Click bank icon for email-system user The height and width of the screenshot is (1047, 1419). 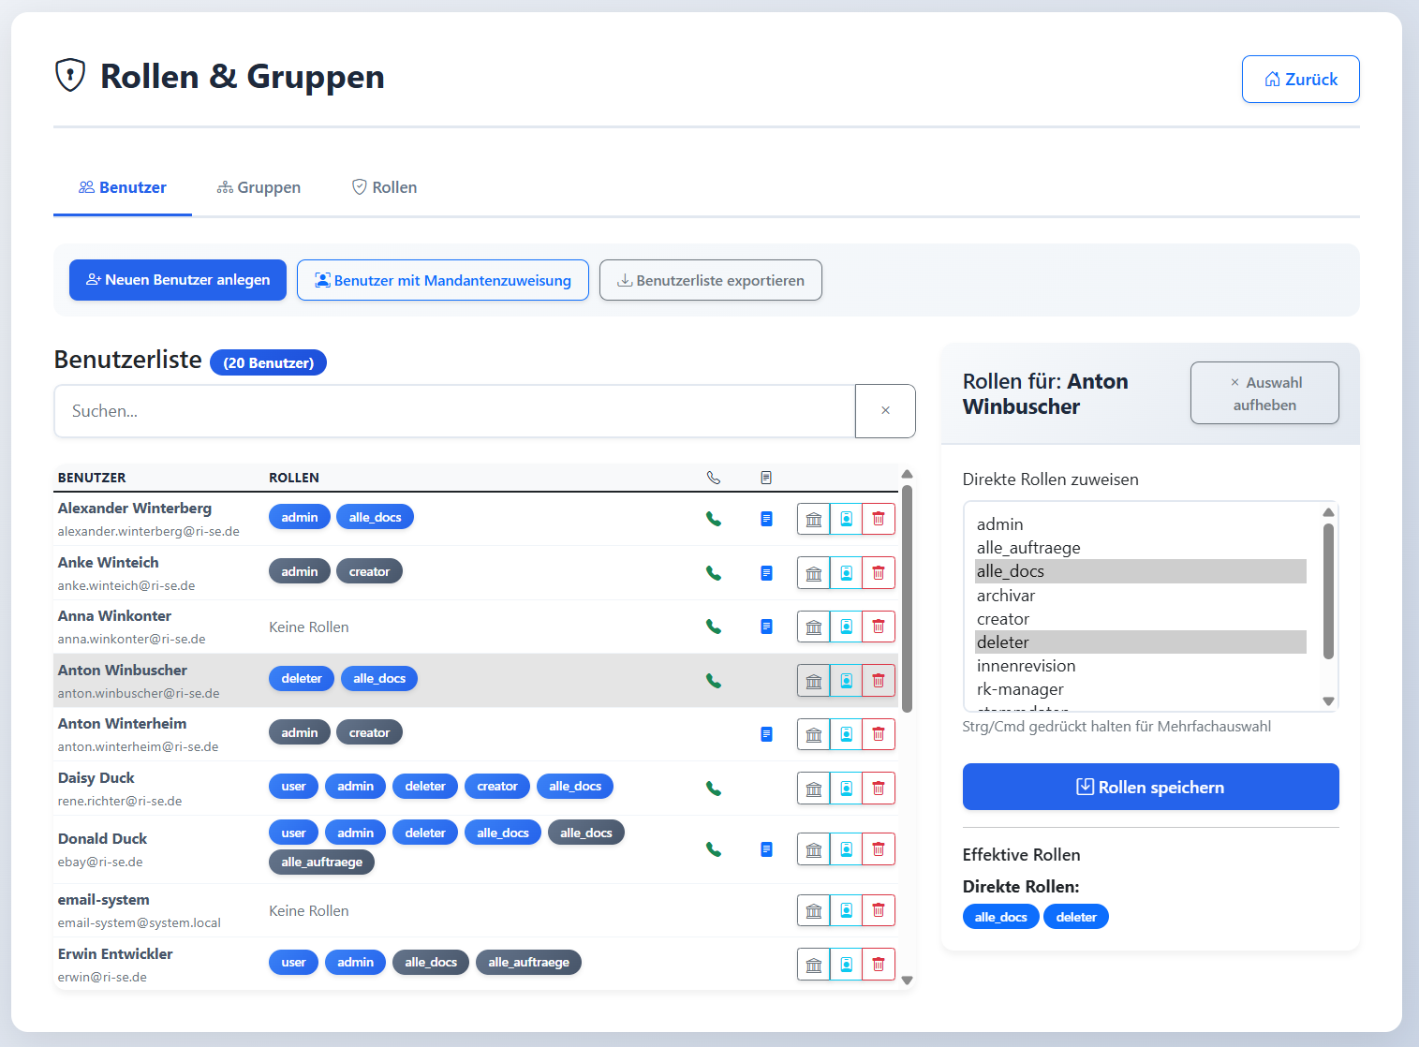[814, 910]
